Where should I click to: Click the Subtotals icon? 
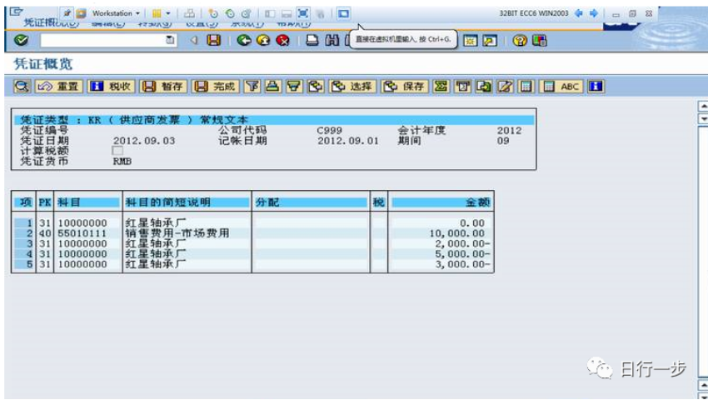(x=462, y=86)
